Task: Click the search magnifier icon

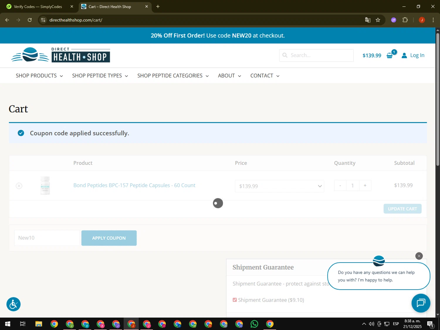Action: (x=285, y=55)
